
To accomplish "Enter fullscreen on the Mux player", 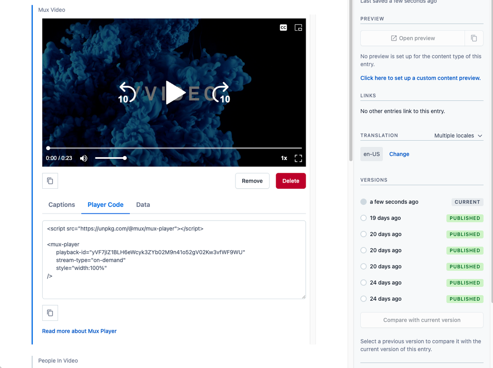I will pos(298,158).
